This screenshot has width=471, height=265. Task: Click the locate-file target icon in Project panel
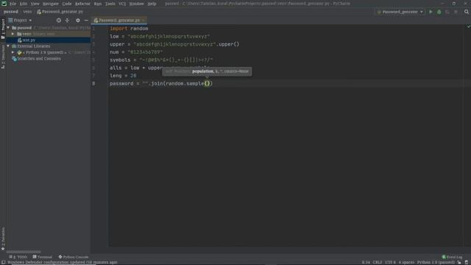click(59, 20)
